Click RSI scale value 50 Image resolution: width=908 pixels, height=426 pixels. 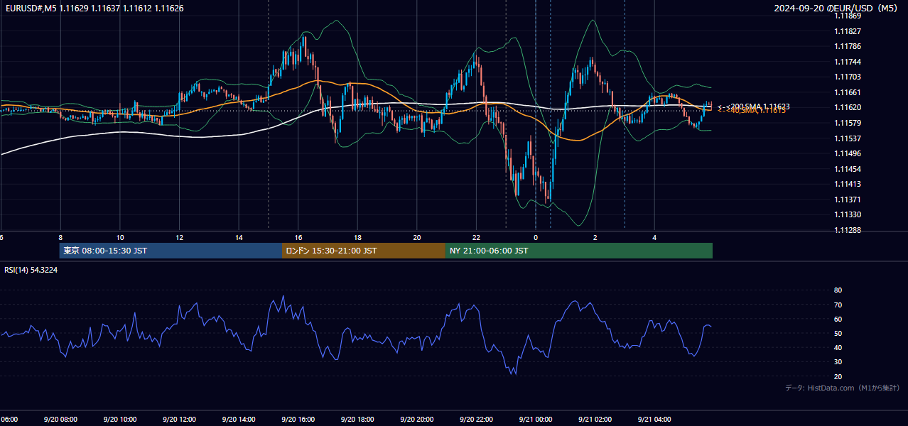(x=838, y=333)
